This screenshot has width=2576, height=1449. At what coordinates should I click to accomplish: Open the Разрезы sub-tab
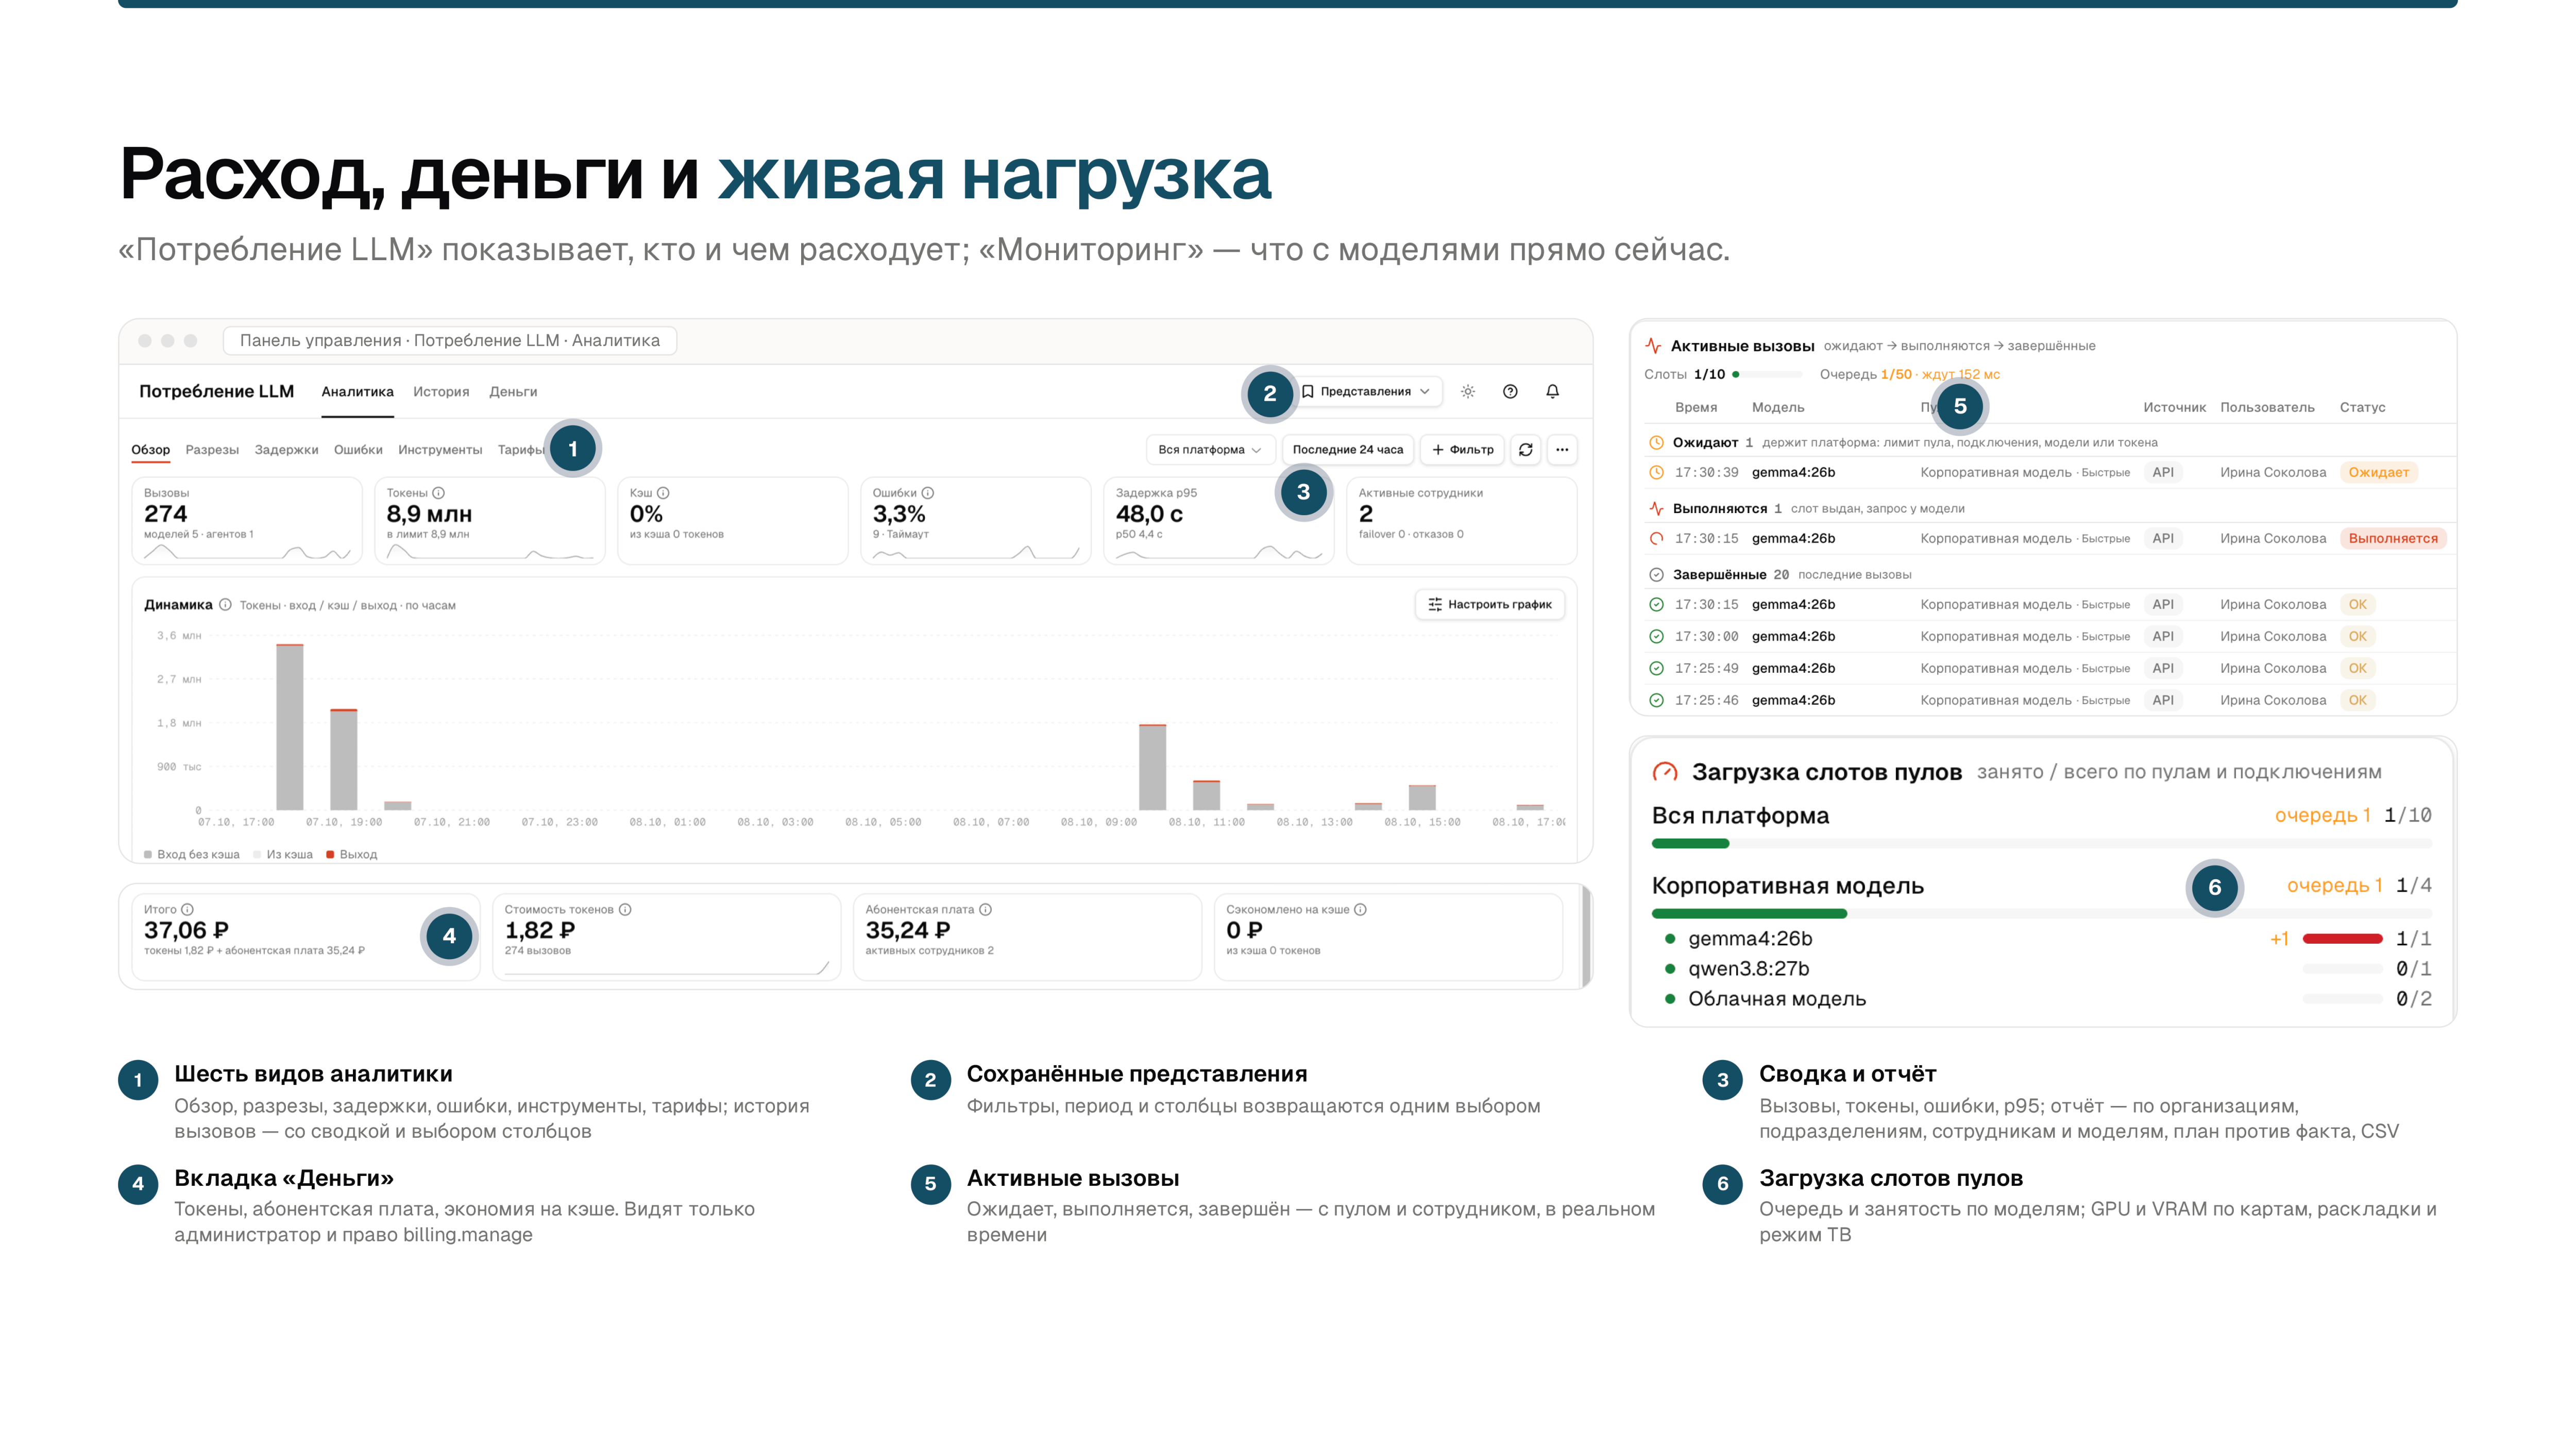pos(212,450)
